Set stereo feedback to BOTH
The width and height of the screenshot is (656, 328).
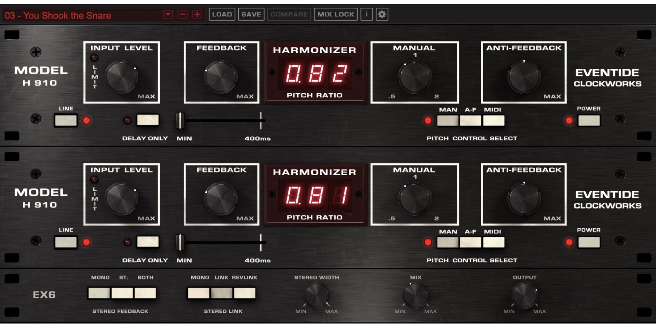click(145, 293)
